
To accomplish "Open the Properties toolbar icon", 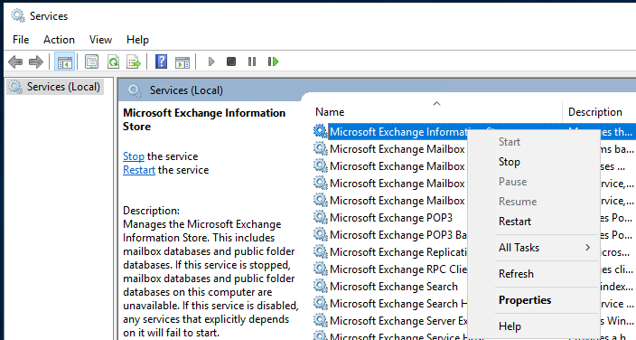I will pyautogui.click(x=91, y=61).
